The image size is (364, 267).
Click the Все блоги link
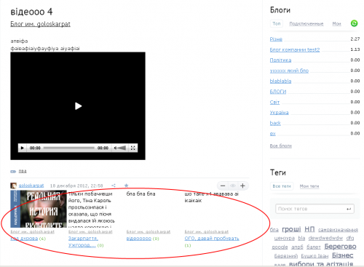pos(281,146)
